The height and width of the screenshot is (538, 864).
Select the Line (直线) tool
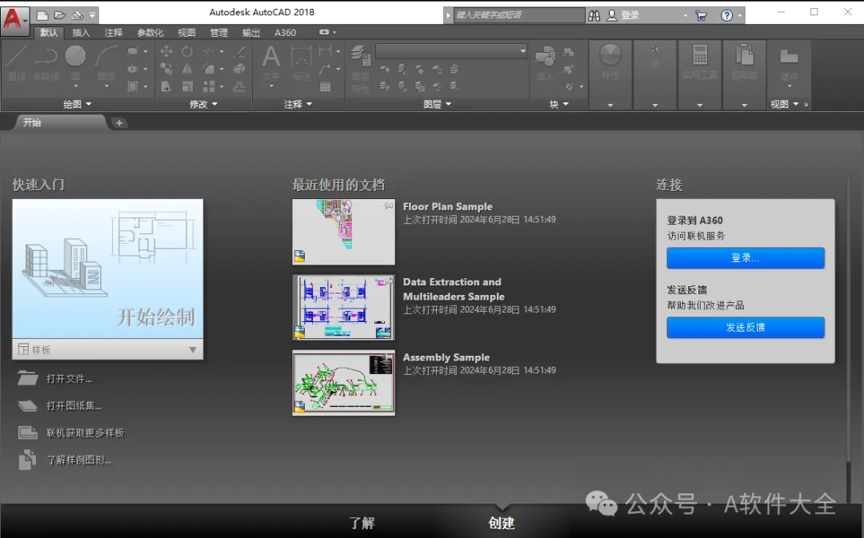coord(17,62)
